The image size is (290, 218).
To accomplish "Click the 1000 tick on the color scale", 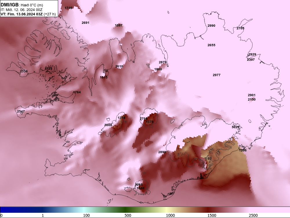I will pos(170,215).
